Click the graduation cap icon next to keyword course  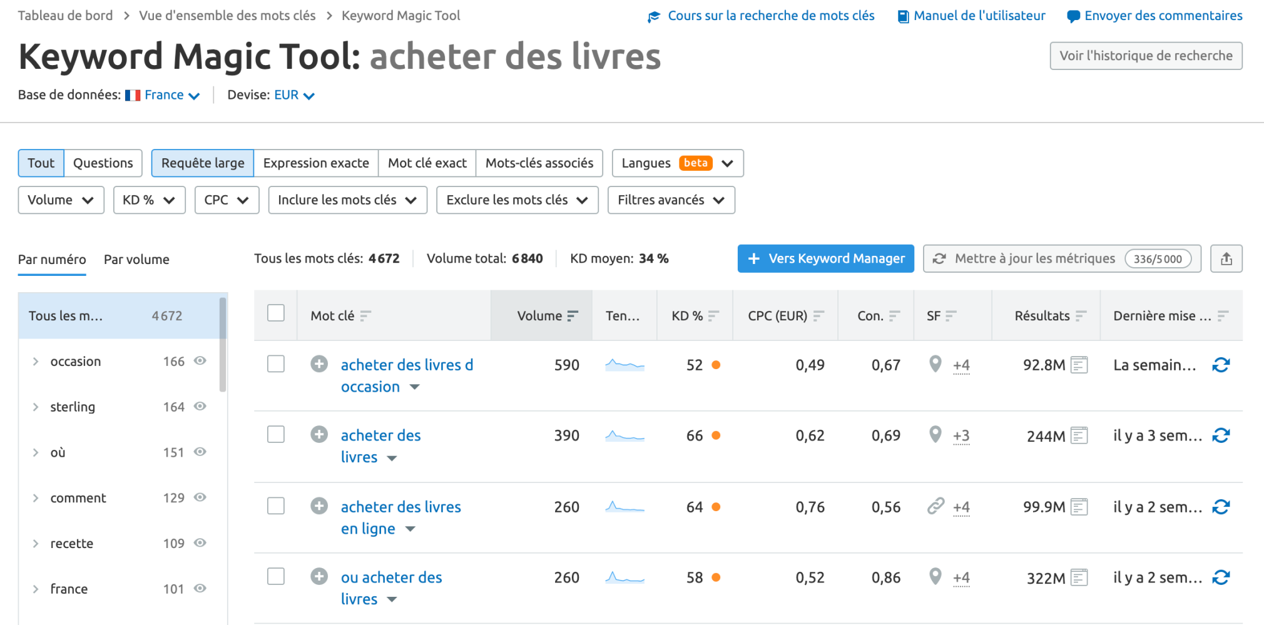click(x=653, y=16)
